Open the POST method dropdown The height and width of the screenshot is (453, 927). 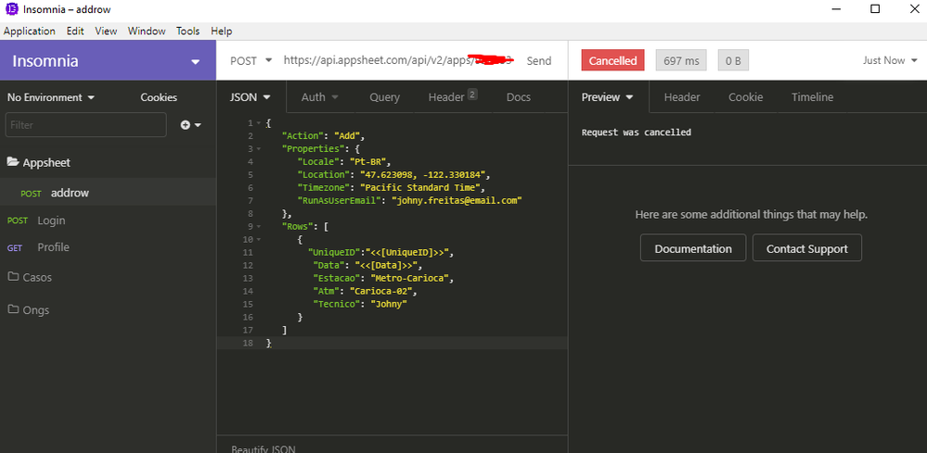pos(251,60)
